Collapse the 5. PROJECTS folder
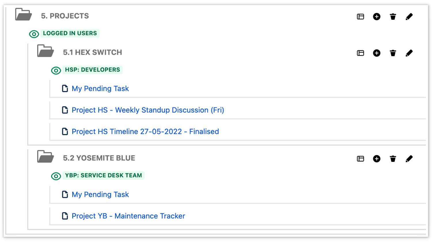The image size is (432, 242). click(x=23, y=14)
